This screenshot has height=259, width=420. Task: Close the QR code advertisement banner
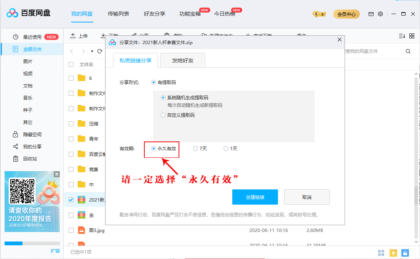(x=57, y=174)
